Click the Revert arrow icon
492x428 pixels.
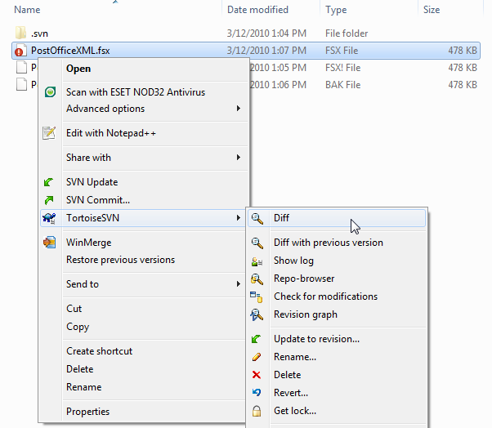point(257,393)
